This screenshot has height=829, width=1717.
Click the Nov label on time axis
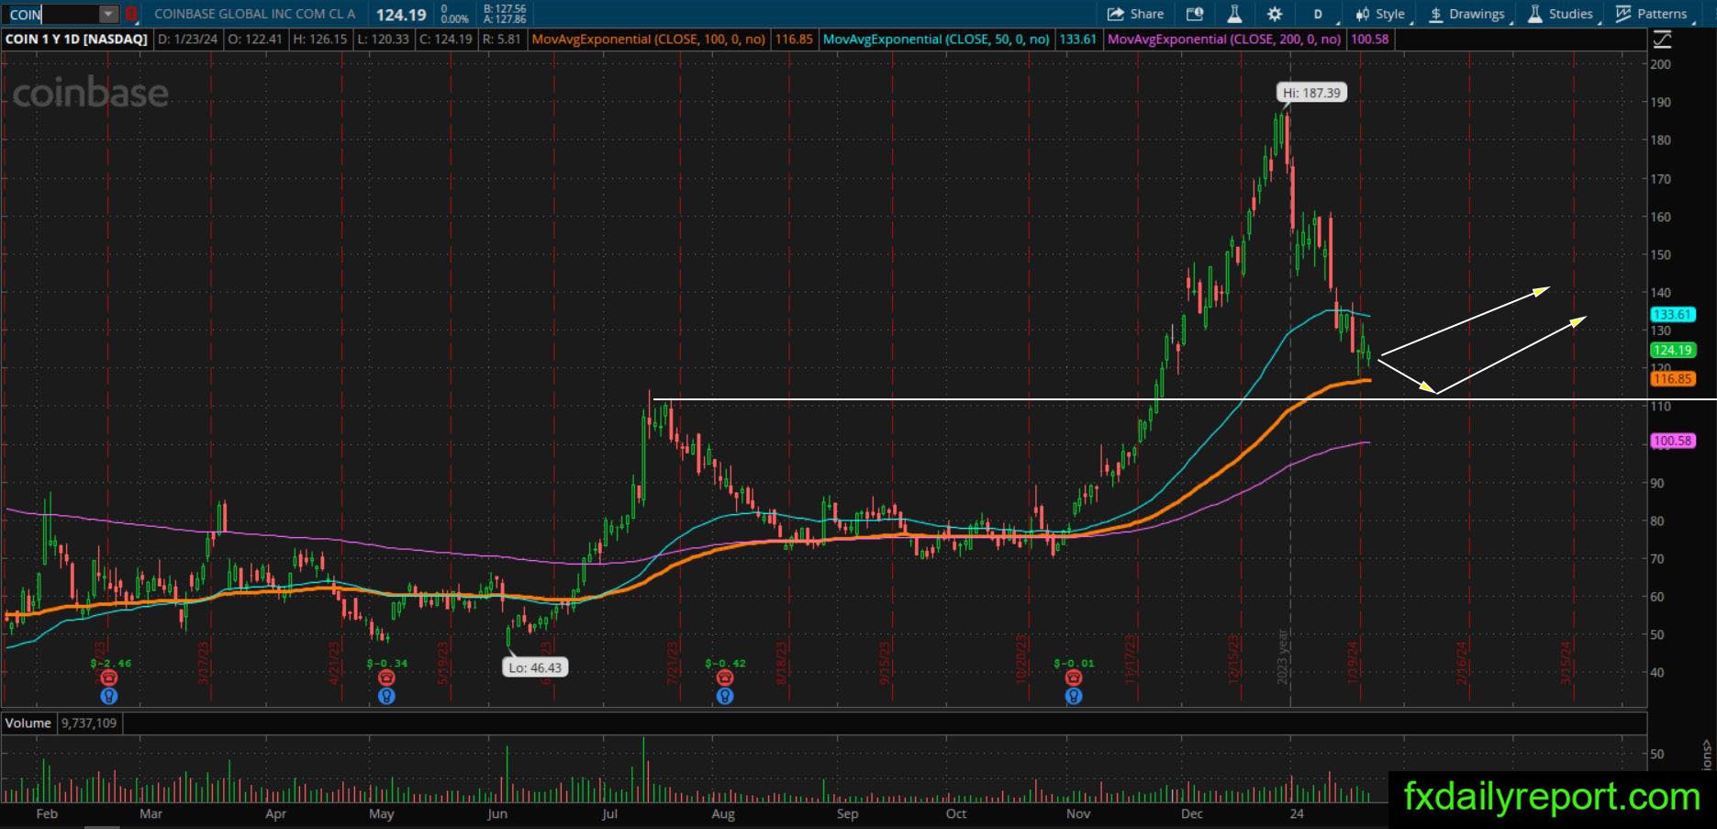pos(1078,813)
